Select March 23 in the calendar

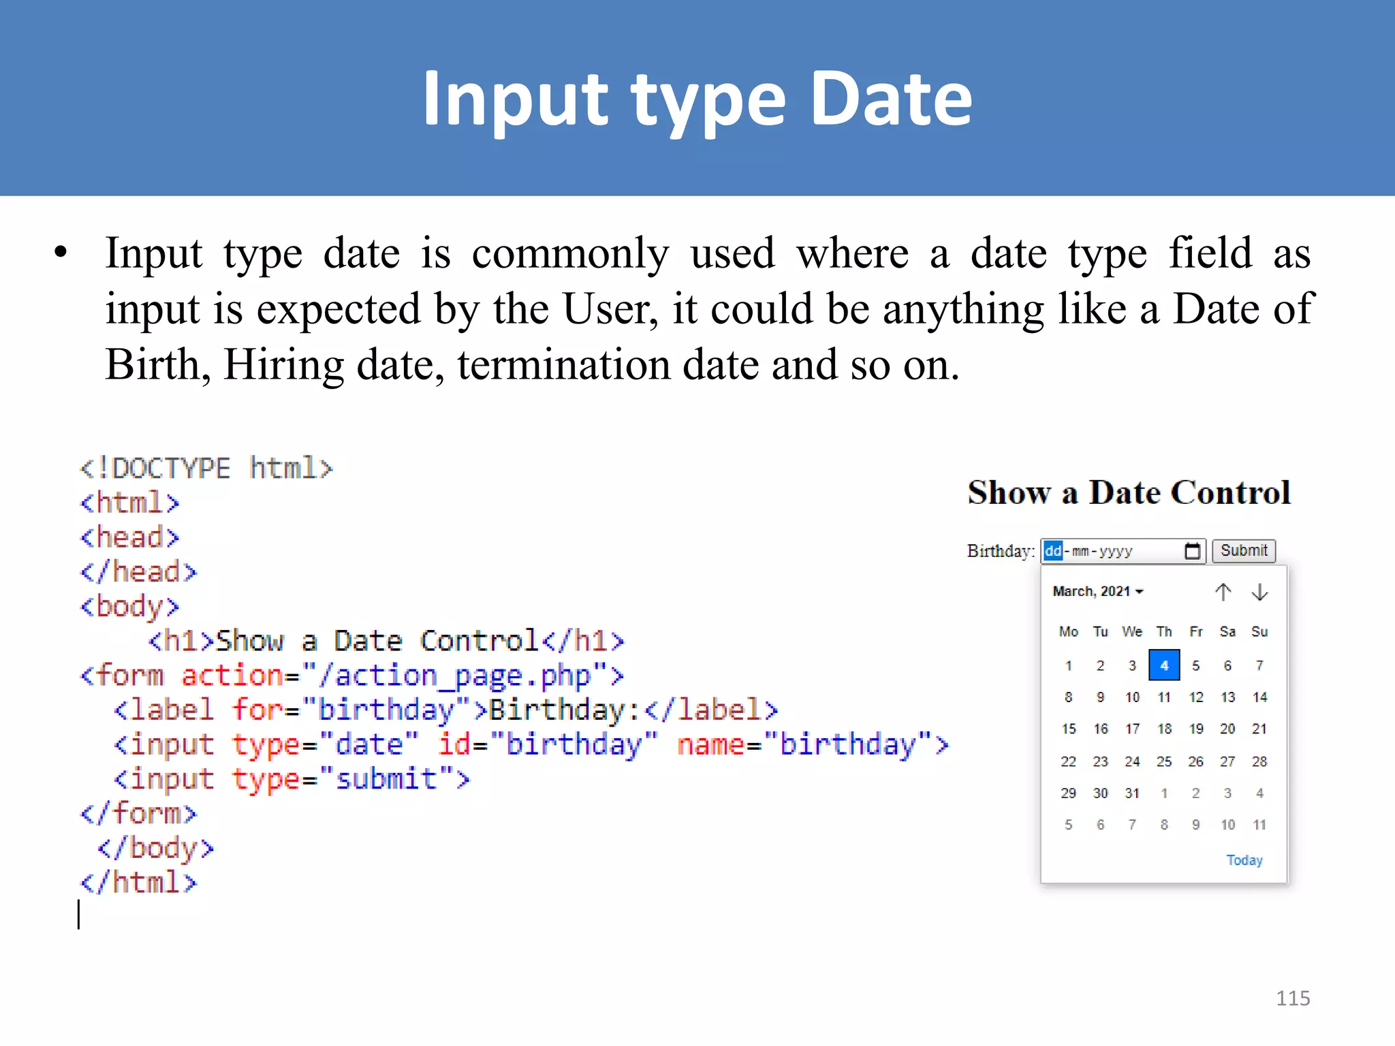tap(1101, 761)
